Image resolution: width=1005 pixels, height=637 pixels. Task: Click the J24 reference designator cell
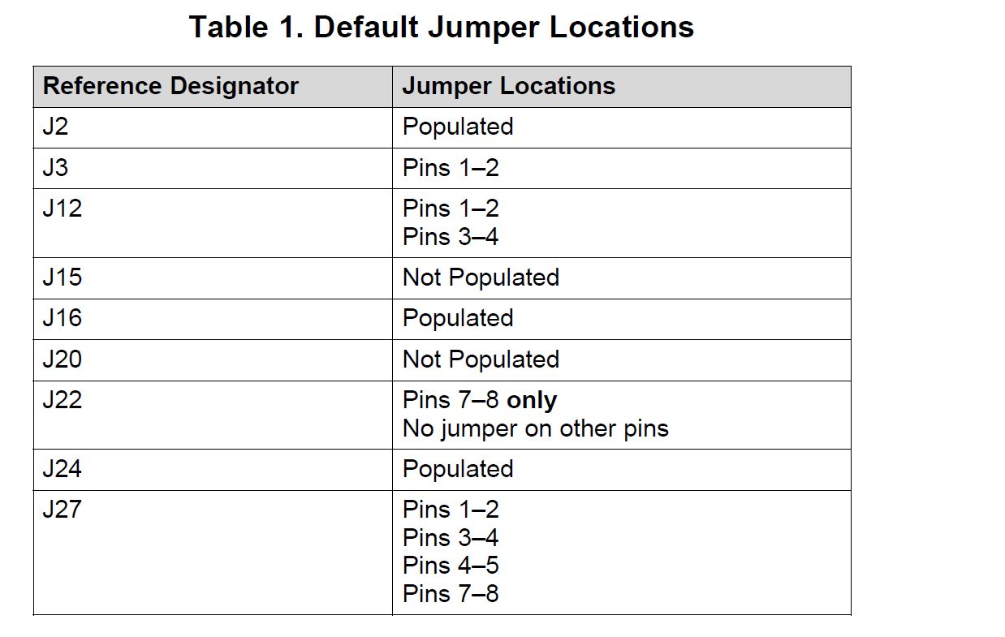[63, 469]
